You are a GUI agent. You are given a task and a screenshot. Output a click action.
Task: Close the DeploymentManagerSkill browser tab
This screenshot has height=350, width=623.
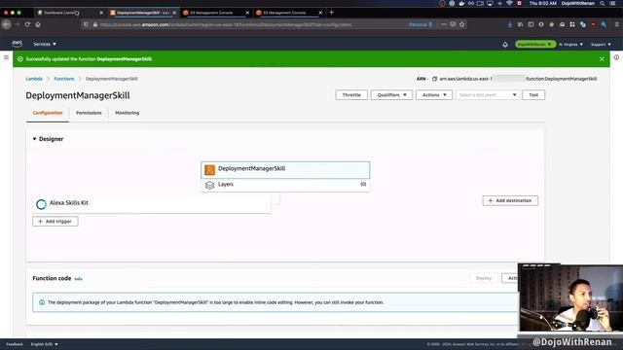(x=174, y=13)
